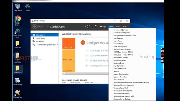The image size is (180, 101).
Task: Open the View menu
Action: pos(118,27)
